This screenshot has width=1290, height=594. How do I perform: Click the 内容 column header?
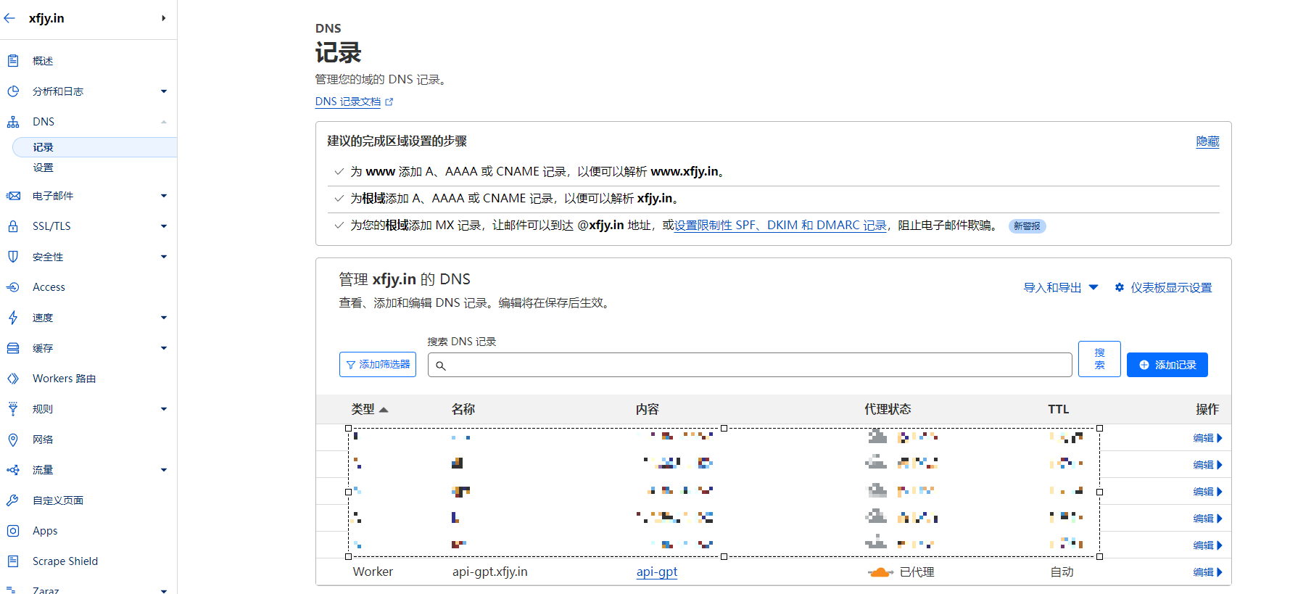point(648,409)
